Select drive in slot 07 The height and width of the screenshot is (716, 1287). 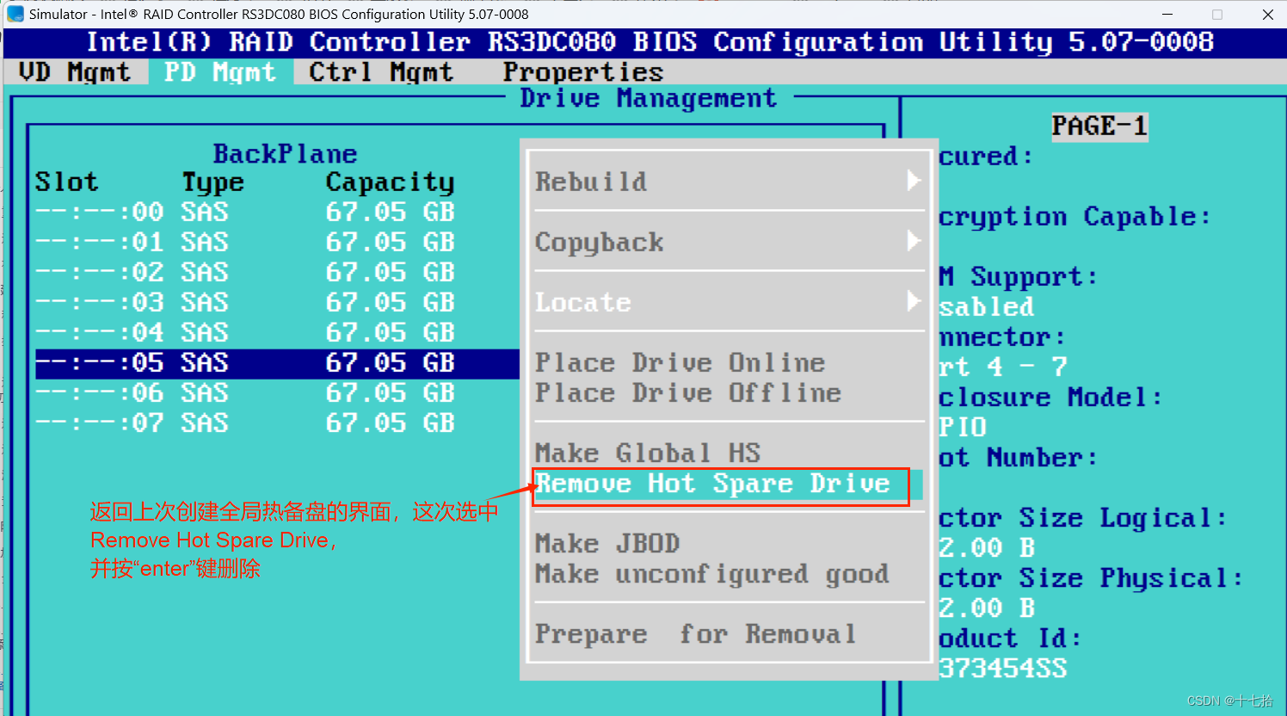tap(277, 423)
